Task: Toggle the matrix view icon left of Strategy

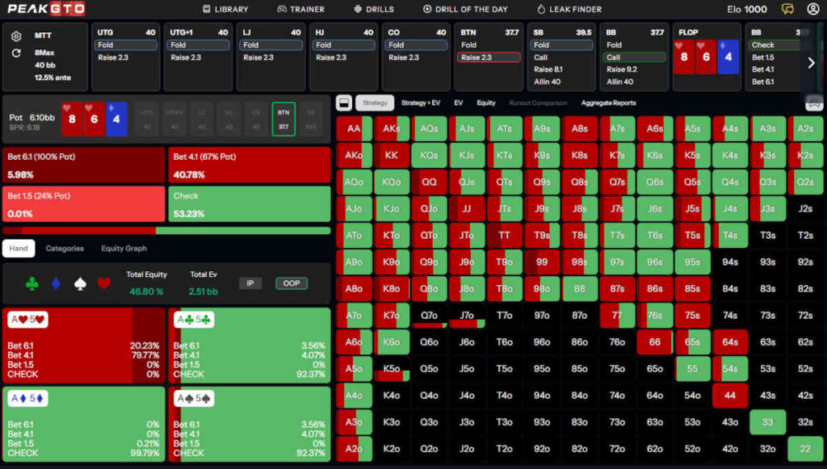Action: click(343, 103)
